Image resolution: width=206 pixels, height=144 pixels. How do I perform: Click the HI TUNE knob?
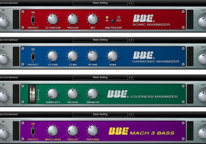click(x=93, y=56)
